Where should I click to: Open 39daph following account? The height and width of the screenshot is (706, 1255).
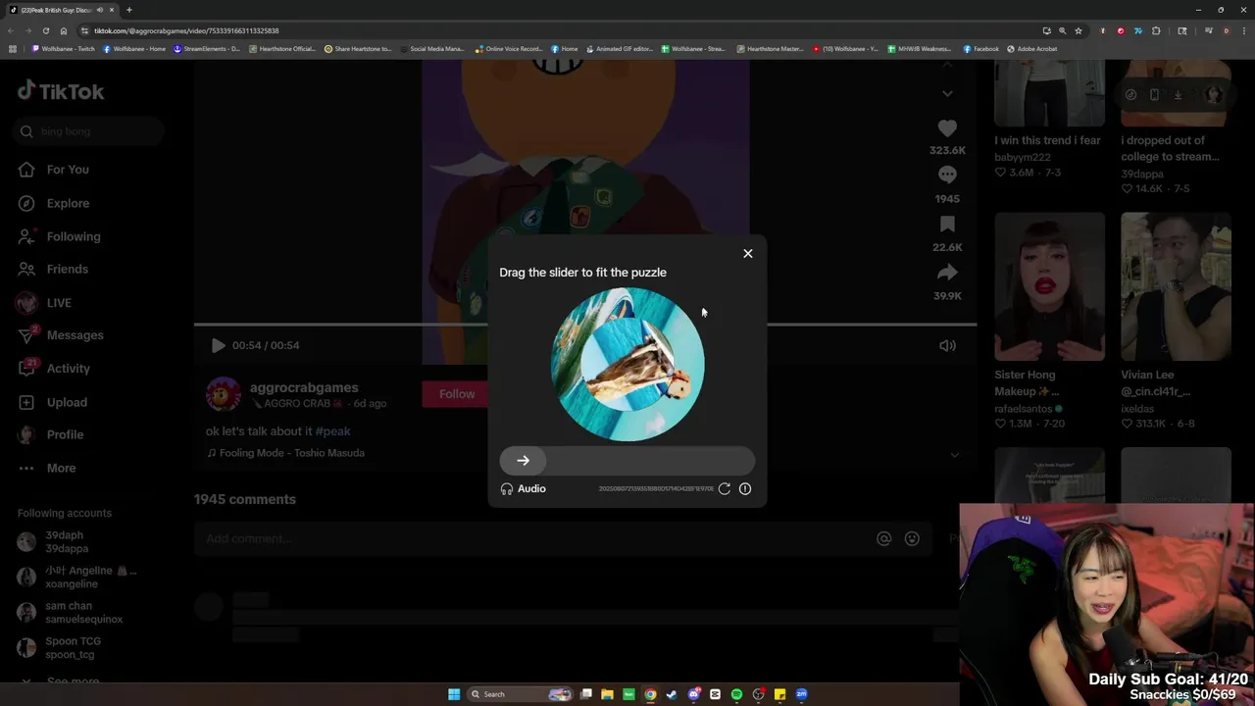pyautogui.click(x=66, y=541)
